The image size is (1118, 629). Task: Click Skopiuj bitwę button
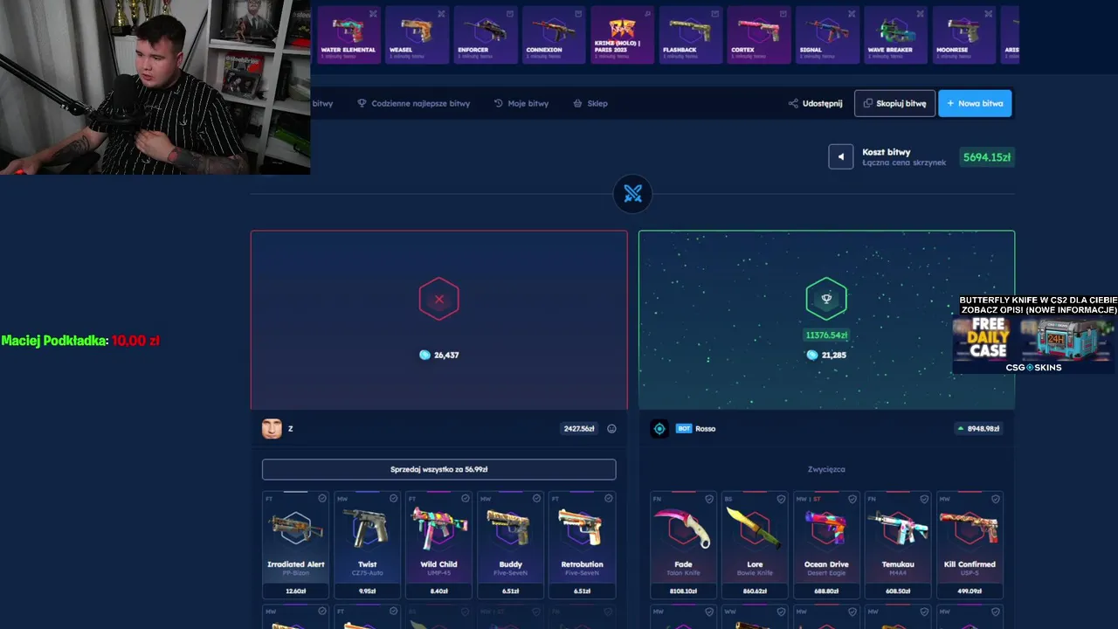click(894, 103)
